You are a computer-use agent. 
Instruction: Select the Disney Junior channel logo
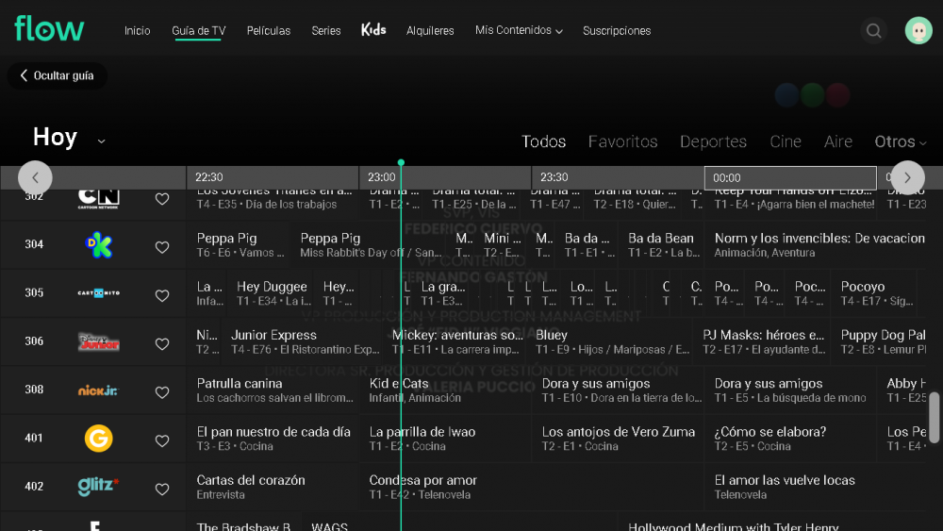pyautogui.click(x=98, y=341)
